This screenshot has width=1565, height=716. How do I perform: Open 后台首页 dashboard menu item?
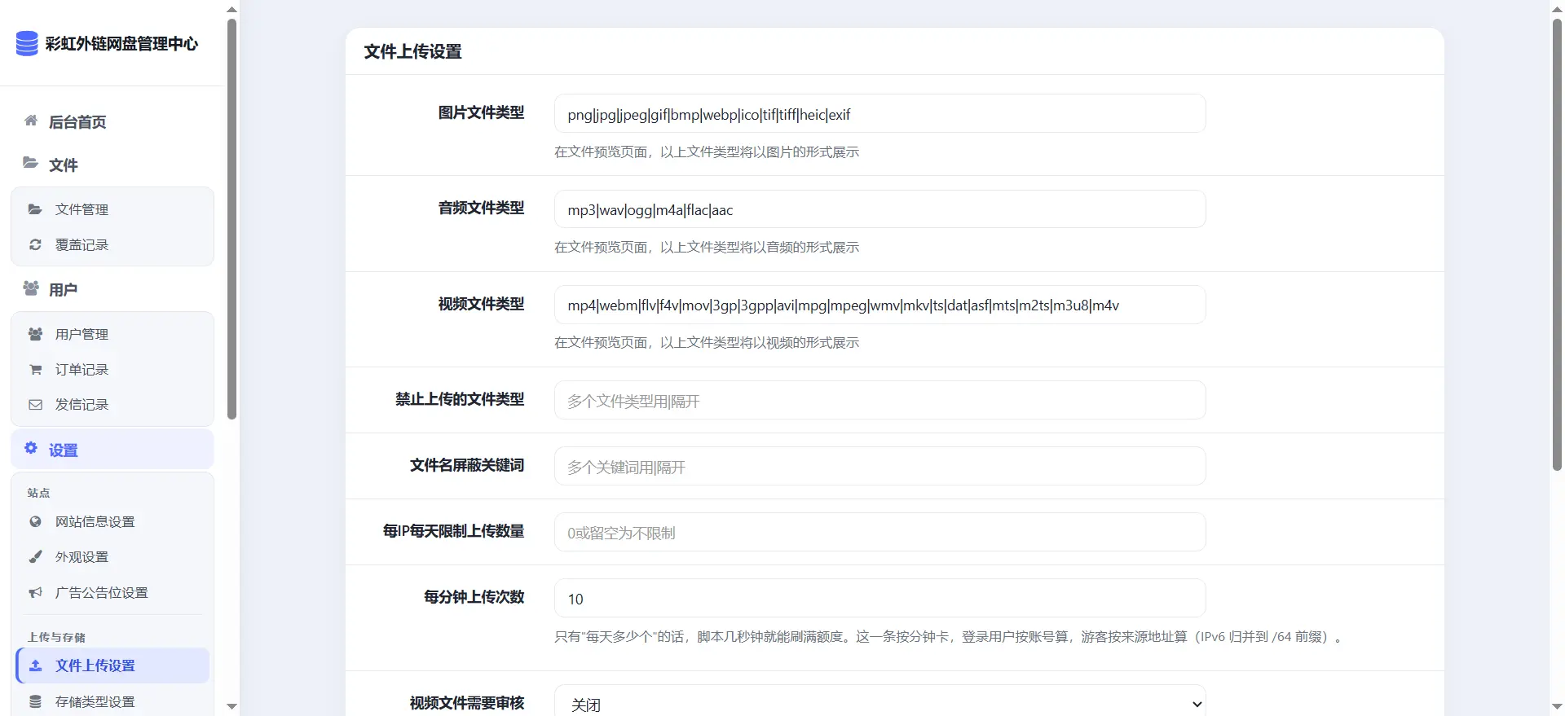point(112,121)
